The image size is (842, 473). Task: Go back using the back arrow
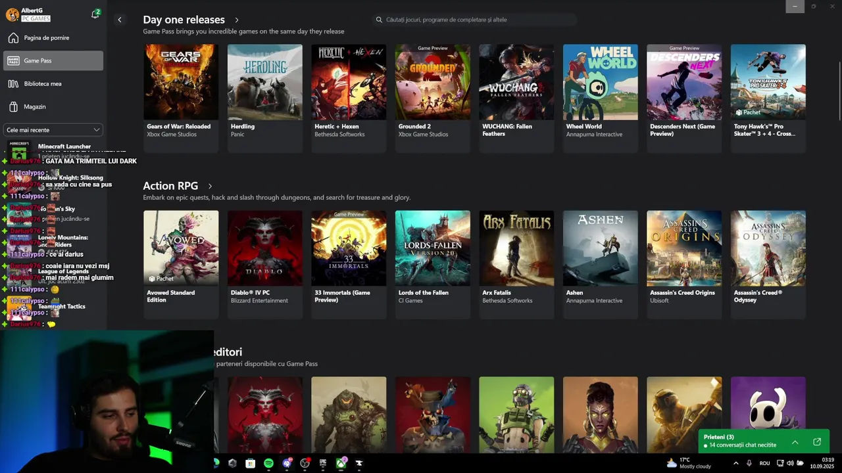coord(120,20)
